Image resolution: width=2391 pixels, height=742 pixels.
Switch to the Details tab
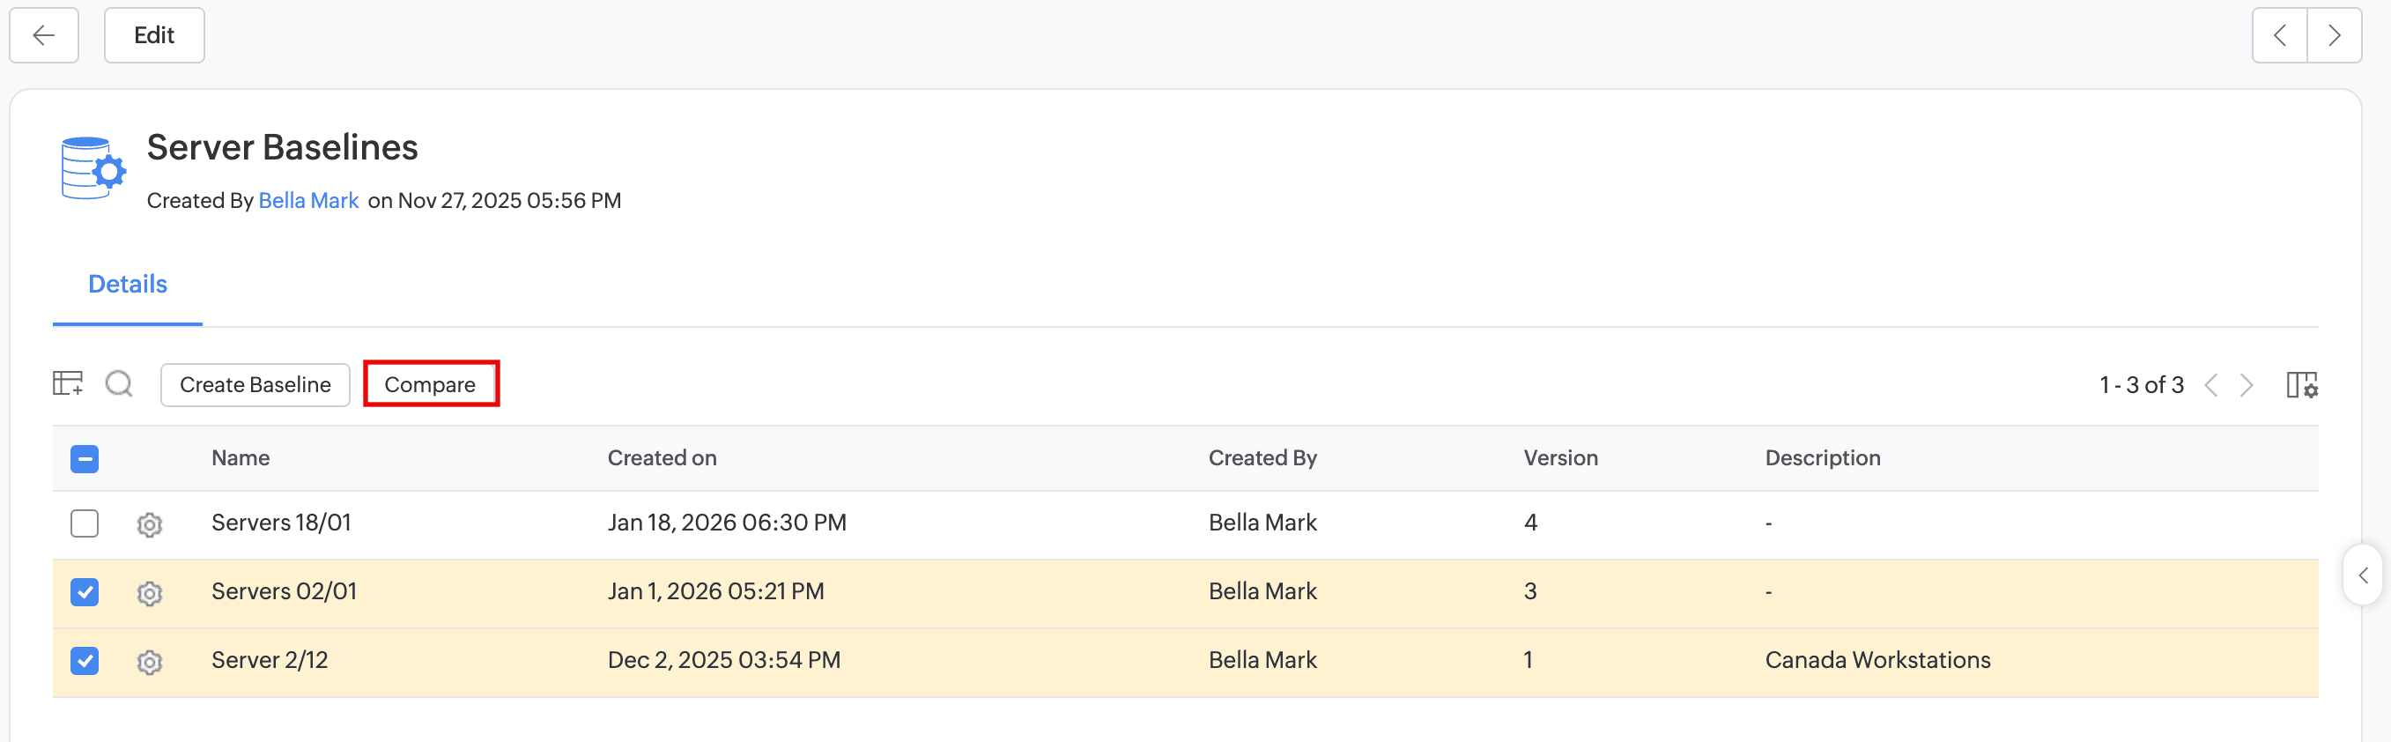(127, 284)
